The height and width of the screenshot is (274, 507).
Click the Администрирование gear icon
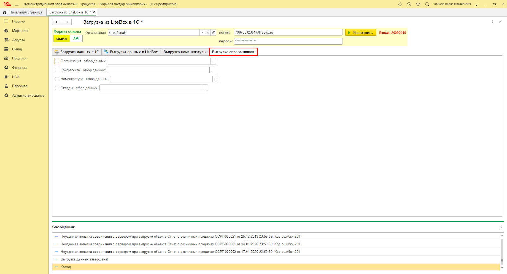[6, 95]
